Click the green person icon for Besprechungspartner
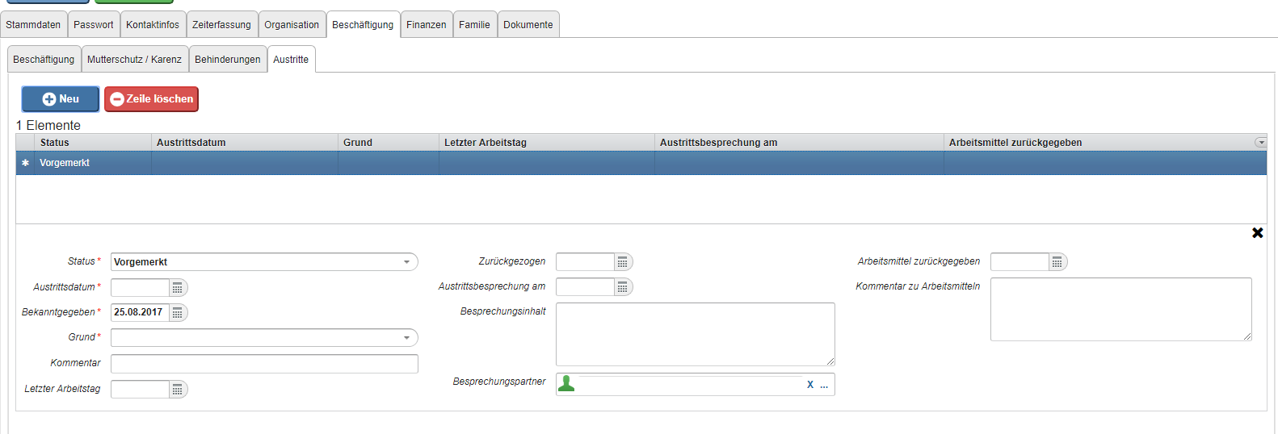This screenshot has height=434, width=1278. click(567, 384)
